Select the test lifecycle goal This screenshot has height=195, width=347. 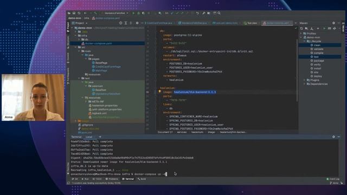click(316, 57)
